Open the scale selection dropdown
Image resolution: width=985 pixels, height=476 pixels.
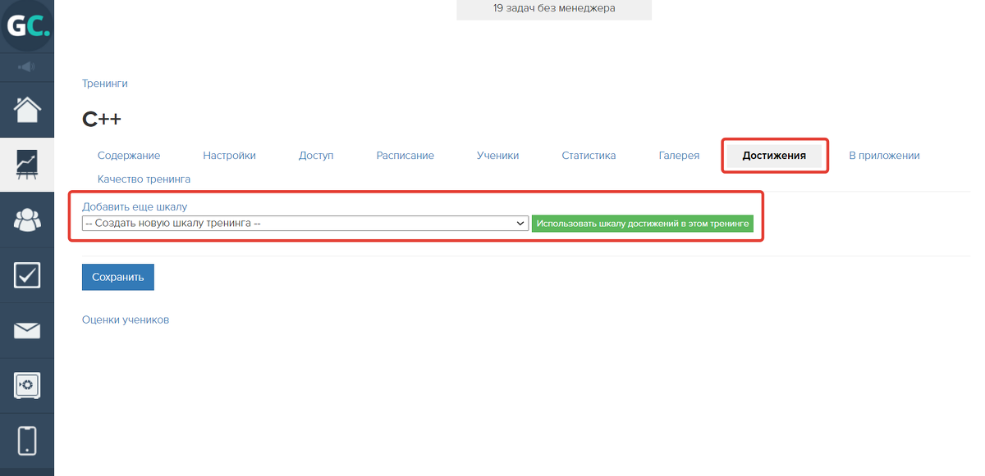tap(305, 223)
